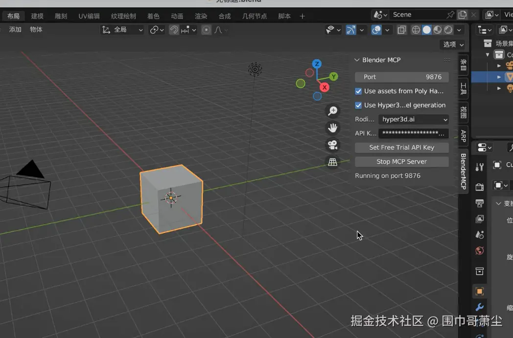Toggle viewport overlays display
This screenshot has height=338, width=513.
[x=376, y=30]
